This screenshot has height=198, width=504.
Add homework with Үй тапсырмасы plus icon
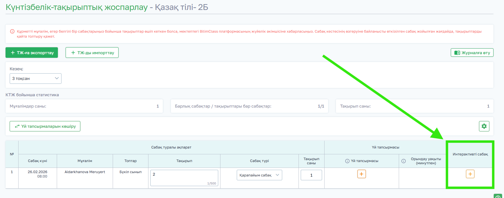click(x=361, y=174)
